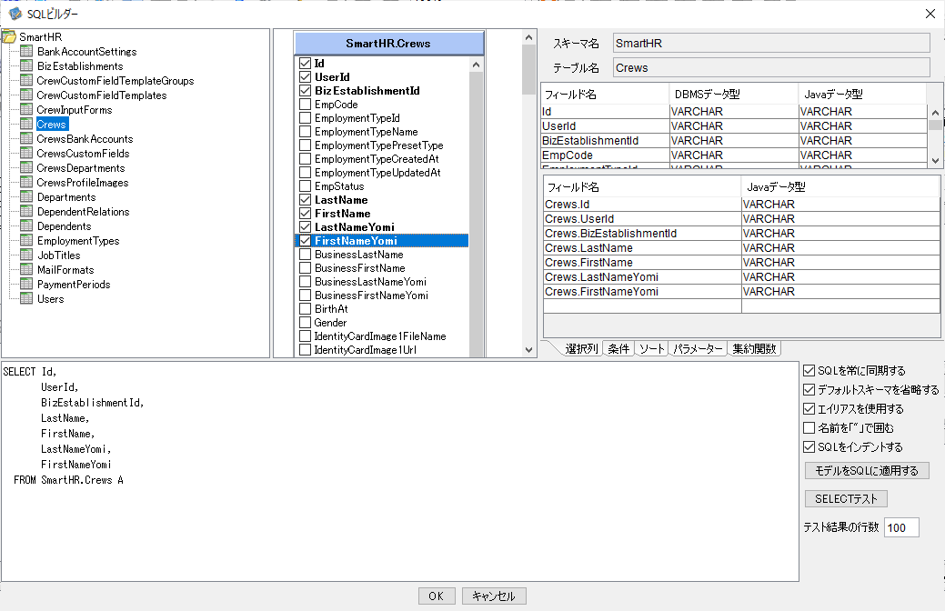
Task: Click the table icon beside CrewsBankAccounts
Action: tap(26, 138)
